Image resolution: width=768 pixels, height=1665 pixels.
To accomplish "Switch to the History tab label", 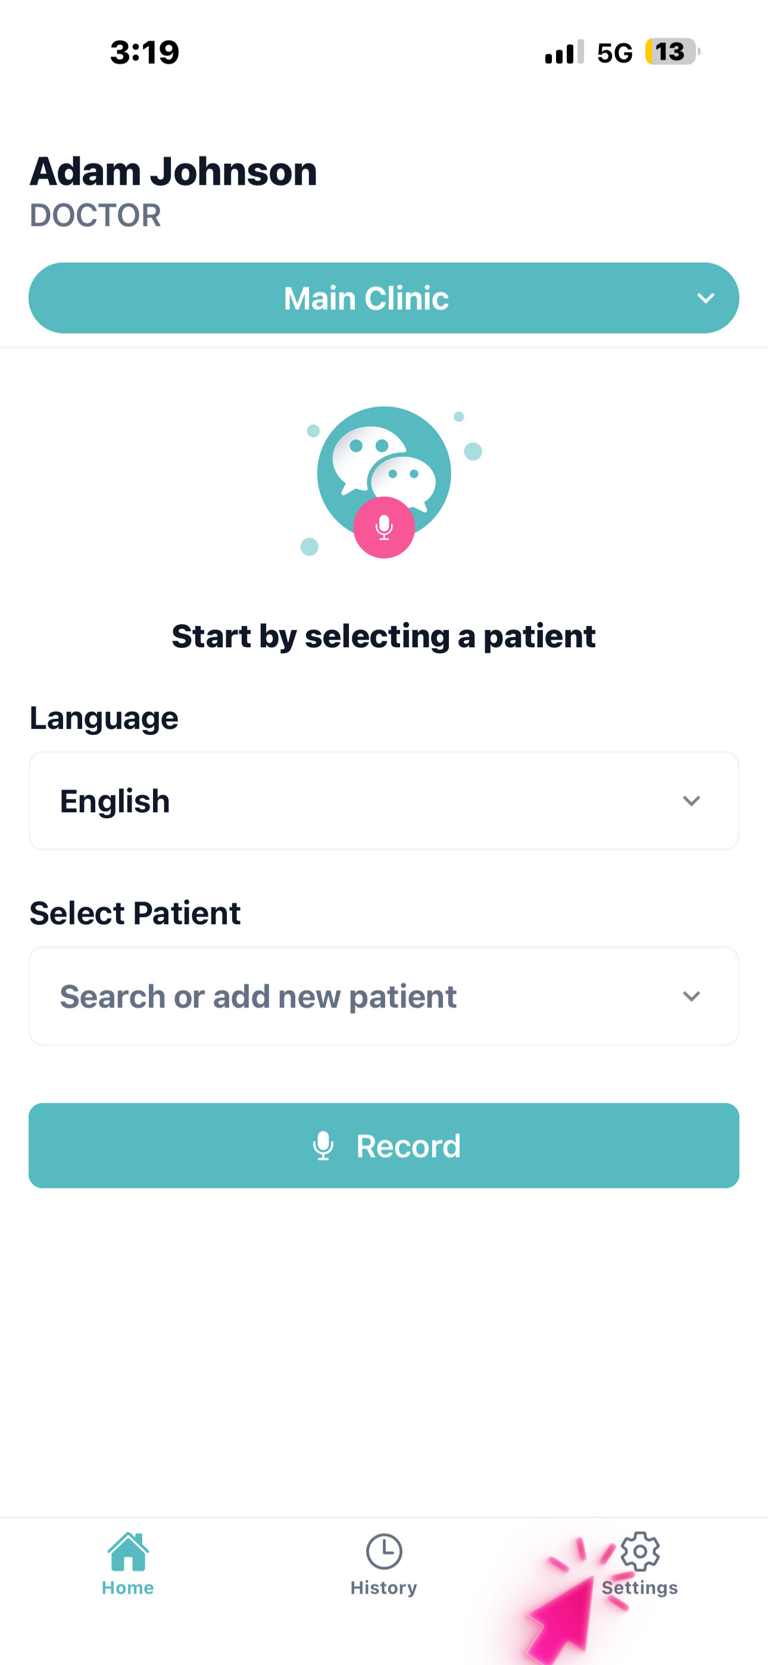I will click(384, 1588).
